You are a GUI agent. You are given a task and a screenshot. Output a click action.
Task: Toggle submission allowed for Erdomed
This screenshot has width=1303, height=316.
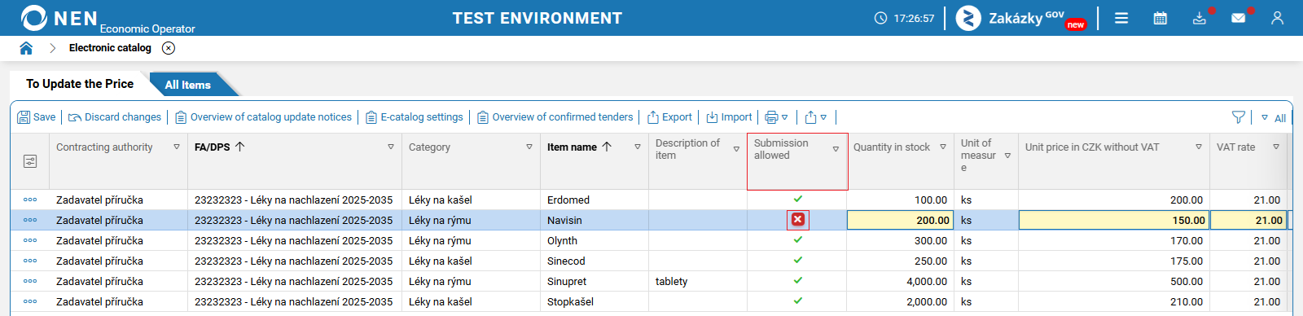[x=798, y=199]
